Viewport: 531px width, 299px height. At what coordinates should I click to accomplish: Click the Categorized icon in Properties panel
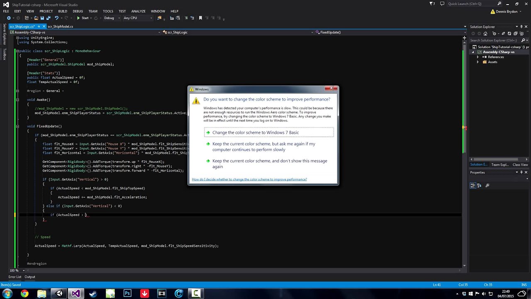tap(473, 186)
